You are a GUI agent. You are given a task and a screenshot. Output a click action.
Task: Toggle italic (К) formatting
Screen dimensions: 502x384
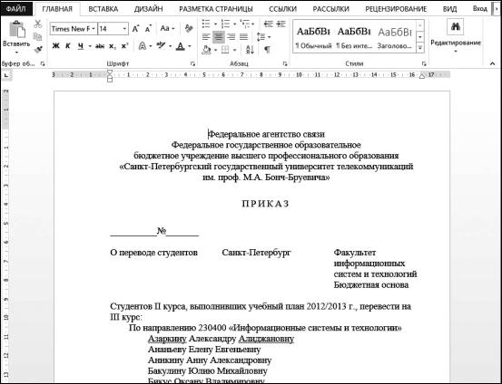[x=67, y=46]
